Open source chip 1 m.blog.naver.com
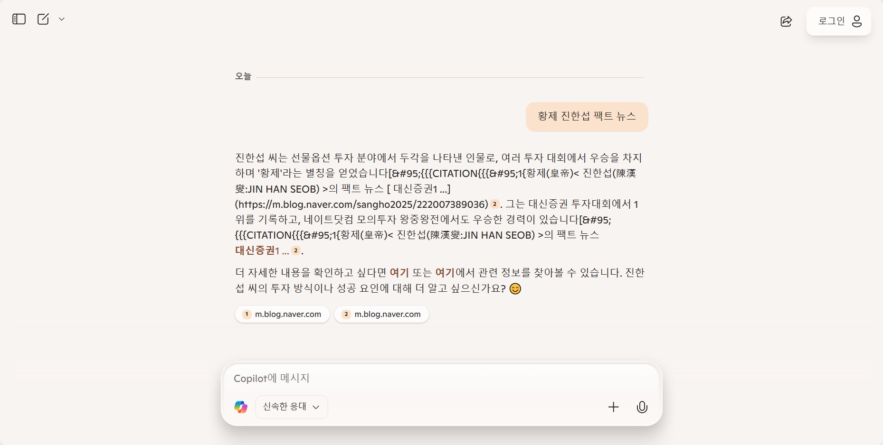 click(282, 314)
